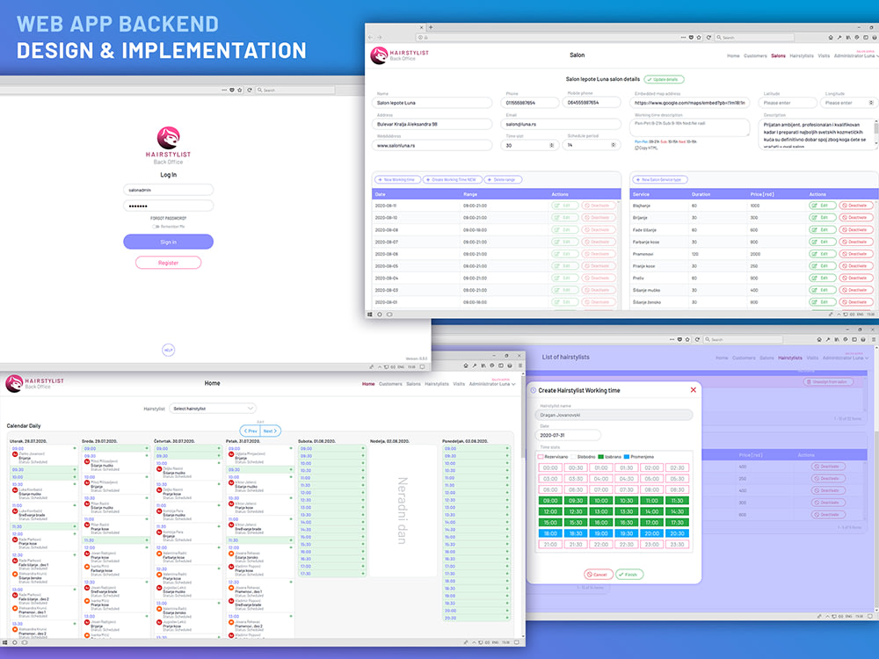This screenshot has height=659, width=879.
Task: Click bookmark star in Salon browser toolbar
Action: tap(699, 38)
